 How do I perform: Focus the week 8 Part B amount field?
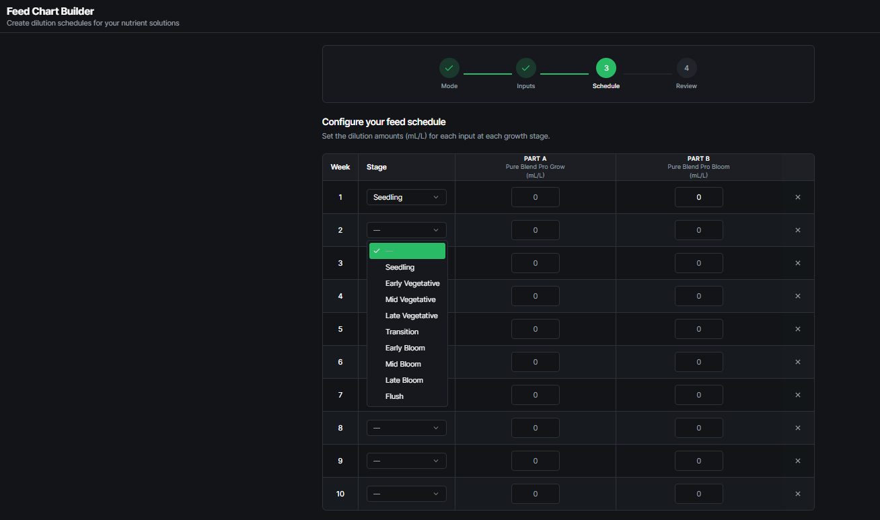[699, 428]
